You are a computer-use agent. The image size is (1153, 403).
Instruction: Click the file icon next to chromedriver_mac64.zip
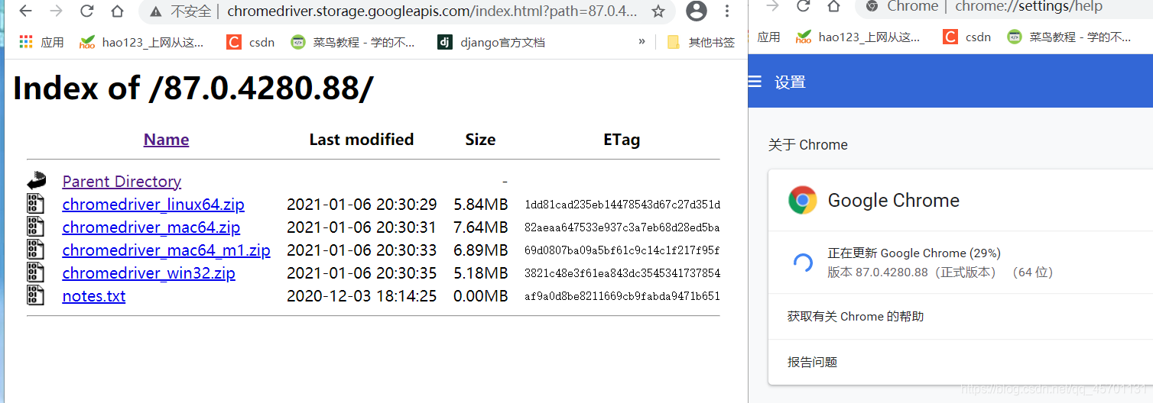pos(35,227)
